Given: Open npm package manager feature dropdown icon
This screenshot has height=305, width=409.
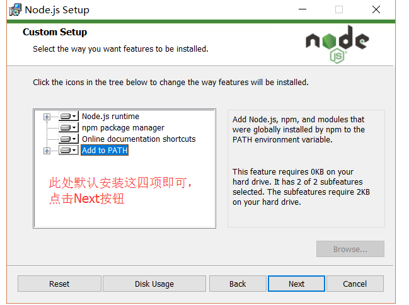Looking at the screenshot, I should [69, 127].
